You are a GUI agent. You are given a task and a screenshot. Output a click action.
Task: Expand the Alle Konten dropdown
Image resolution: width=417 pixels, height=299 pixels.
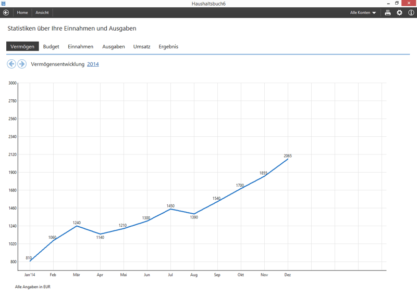pyautogui.click(x=363, y=12)
